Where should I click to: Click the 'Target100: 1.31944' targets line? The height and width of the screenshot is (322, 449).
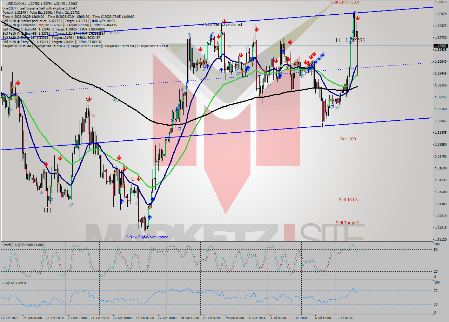click(x=85, y=46)
